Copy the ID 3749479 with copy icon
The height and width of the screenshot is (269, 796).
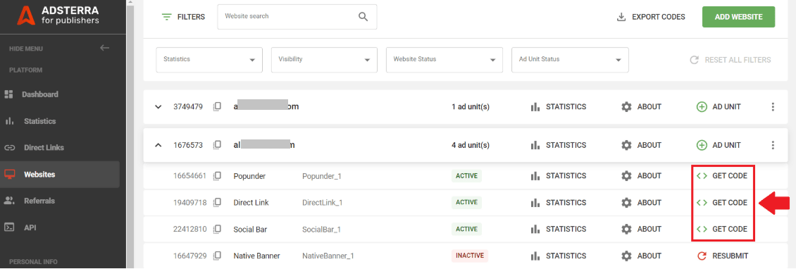point(217,106)
